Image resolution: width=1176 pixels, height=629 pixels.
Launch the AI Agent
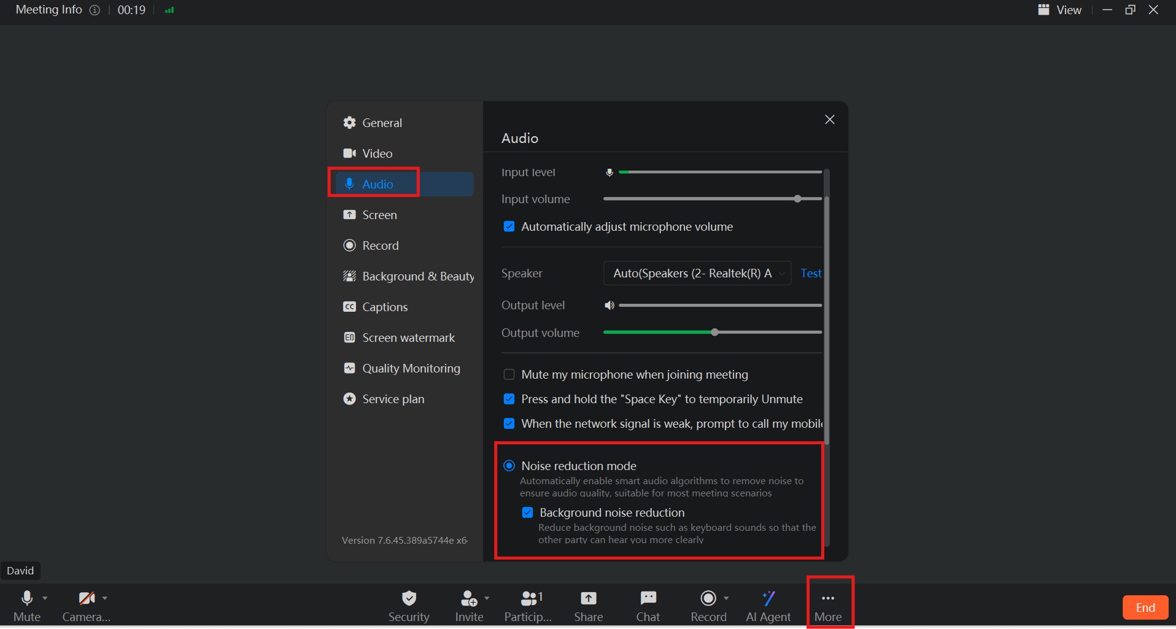[x=768, y=606]
